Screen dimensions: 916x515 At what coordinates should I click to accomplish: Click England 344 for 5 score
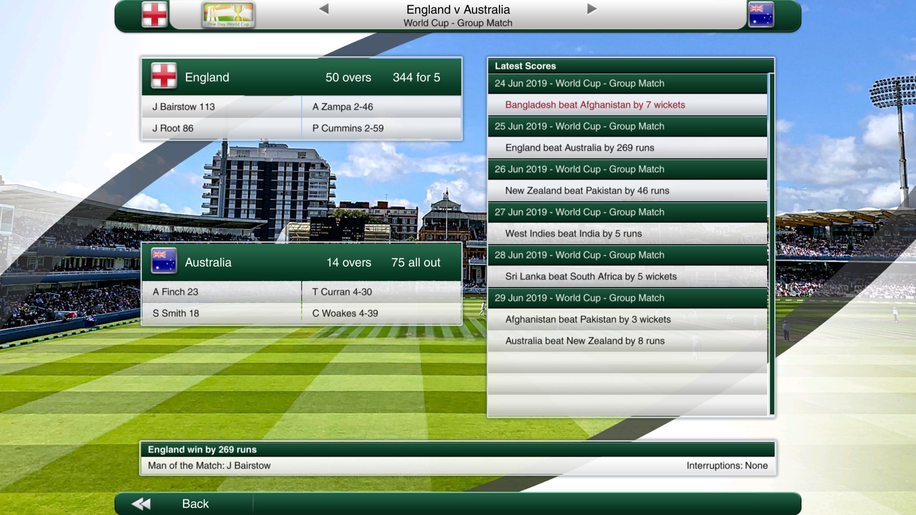coord(416,77)
